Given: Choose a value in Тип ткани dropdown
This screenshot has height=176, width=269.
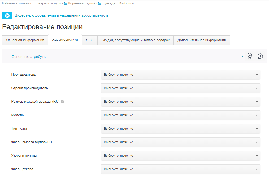Looking at the screenshot, I should (180, 129).
